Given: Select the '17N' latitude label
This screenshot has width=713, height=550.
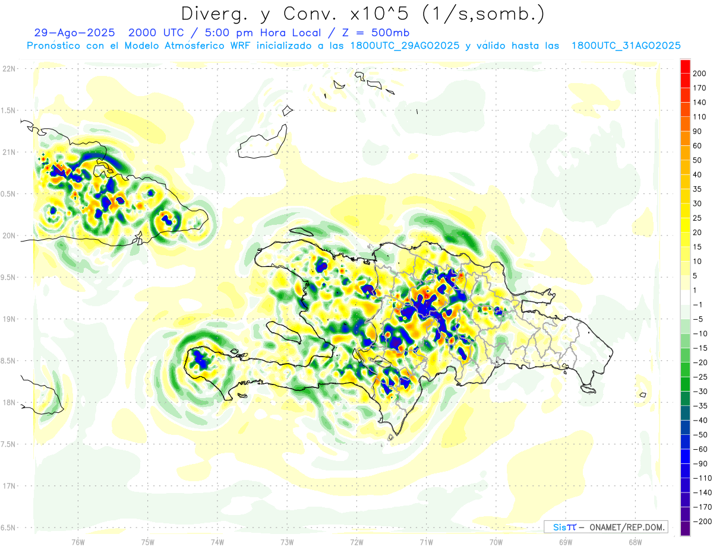Looking at the screenshot, I should 9,486.
